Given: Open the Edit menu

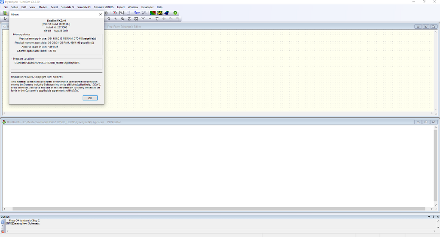Looking at the screenshot, I should pyautogui.click(x=24, y=7).
